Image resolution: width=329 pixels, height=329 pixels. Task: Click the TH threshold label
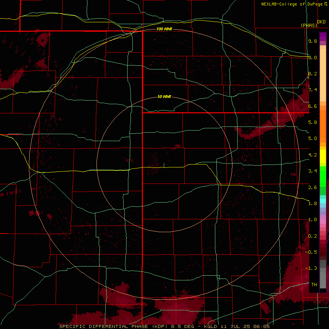[314, 284]
